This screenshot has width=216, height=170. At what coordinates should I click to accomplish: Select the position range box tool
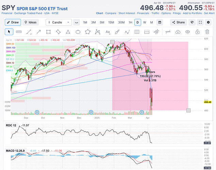pyautogui.click(x=147, y=32)
